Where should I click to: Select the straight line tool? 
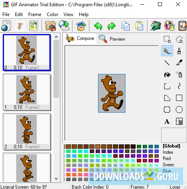point(167,63)
